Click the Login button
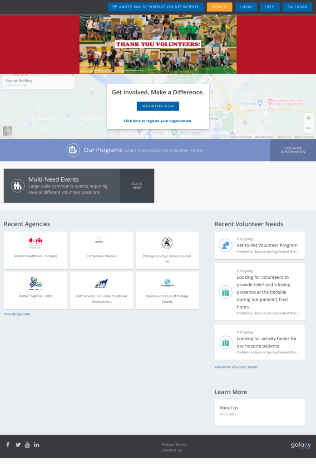 tap(246, 7)
